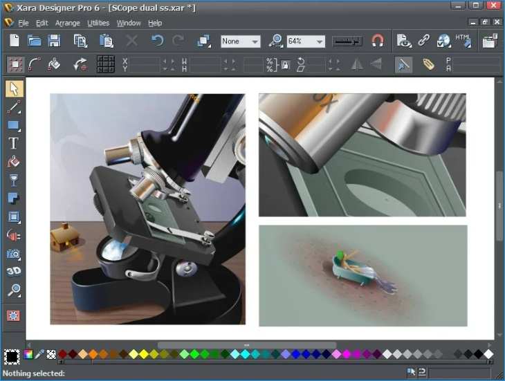Image resolution: width=505 pixels, height=381 pixels.
Task: Toggle the scale line widths arrow button
Action: click(x=403, y=64)
